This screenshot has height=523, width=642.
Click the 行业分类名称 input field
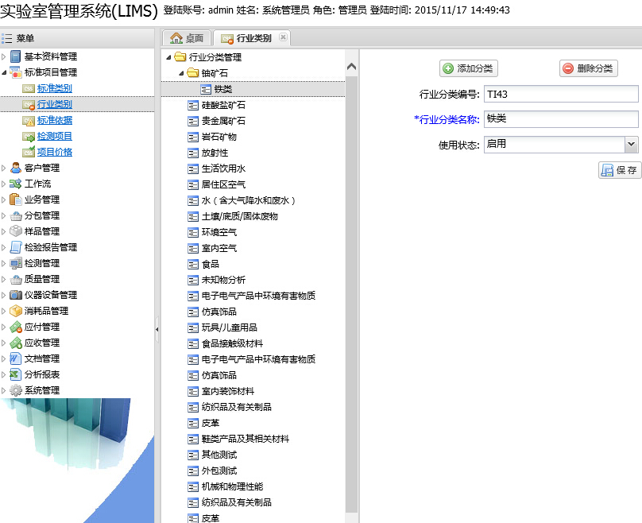coord(560,119)
